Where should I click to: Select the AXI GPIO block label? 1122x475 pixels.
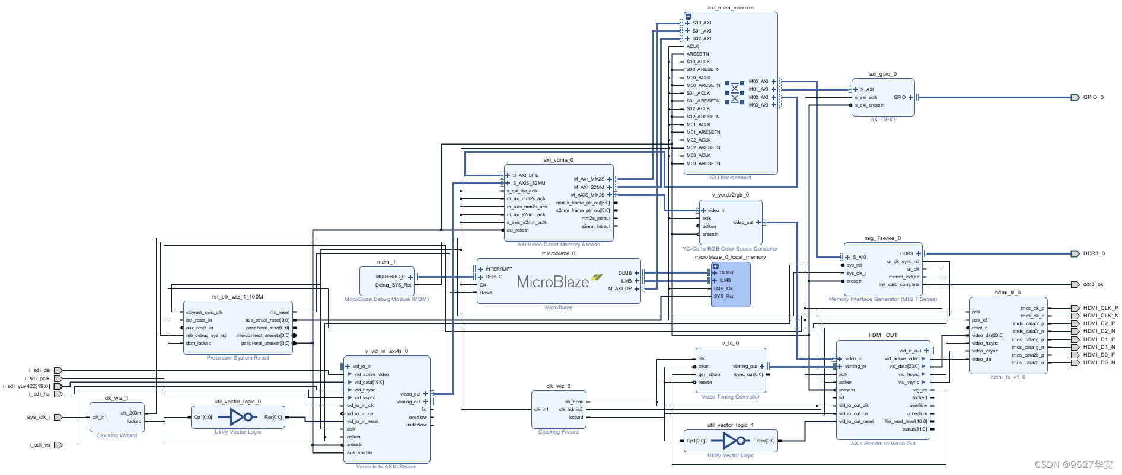882,120
